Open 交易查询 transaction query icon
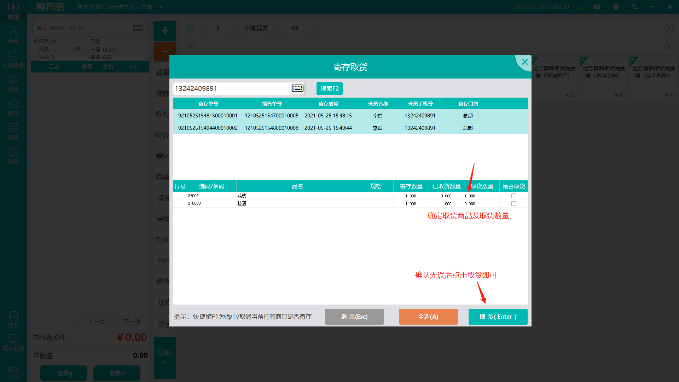 (x=13, y=59)
